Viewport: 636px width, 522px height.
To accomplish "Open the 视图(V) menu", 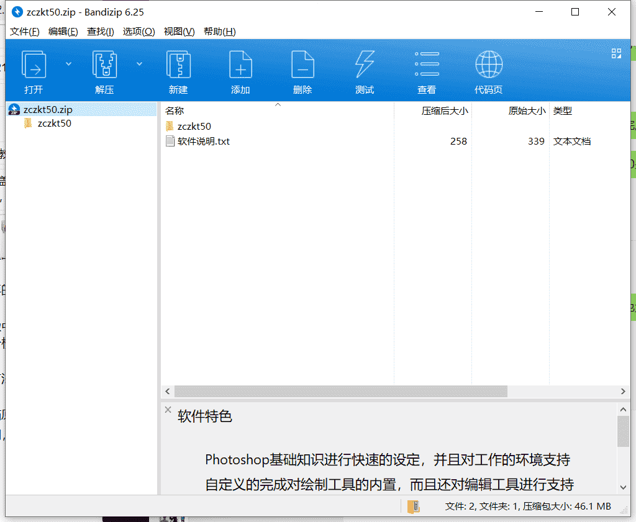I will (x=179, y=32).
